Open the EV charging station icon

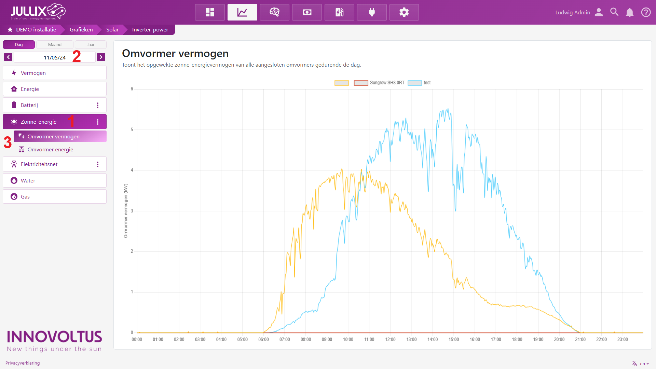tap(339, 12)
